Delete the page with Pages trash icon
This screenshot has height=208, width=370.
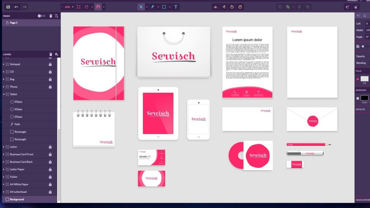[51, 16]
